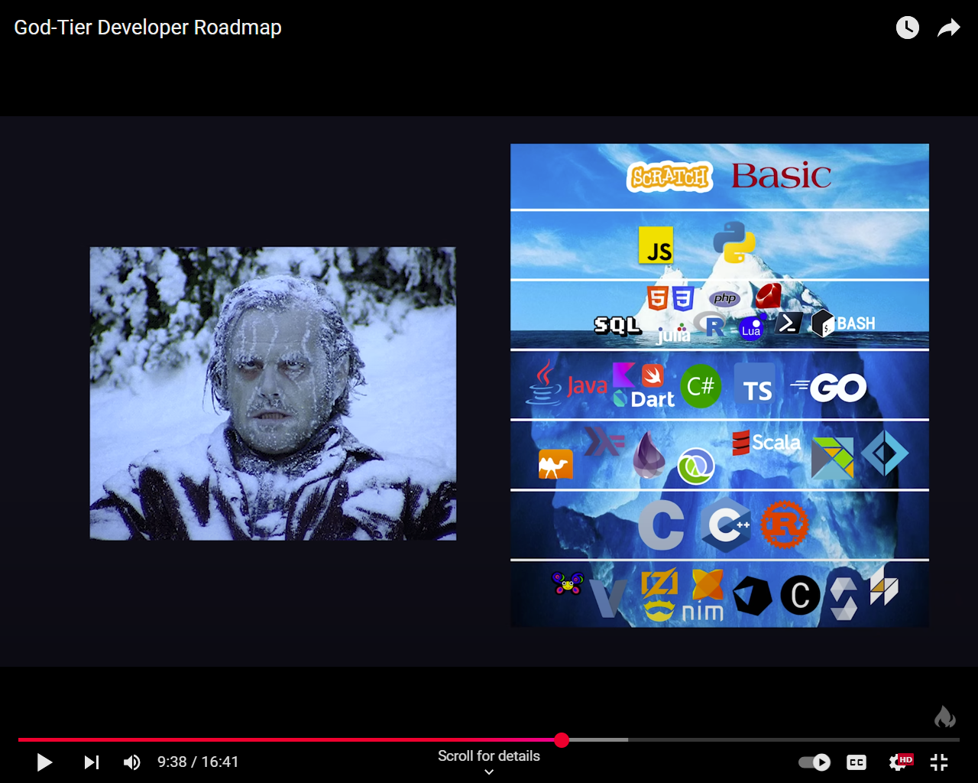This screenshot has width=978, height=783.
Task: Click the TS TypeScript logo
Action: (755, 384)
